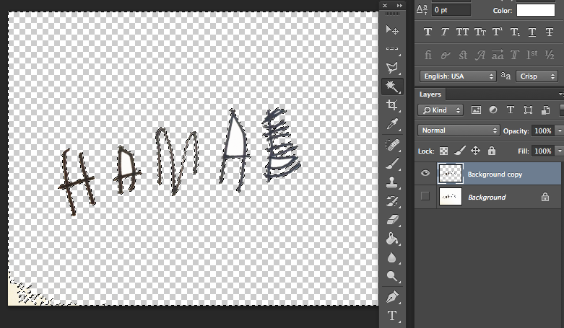Click the Fill 100% value field
This screenshot has width=564, height=328.
click(x=543, y=151)
